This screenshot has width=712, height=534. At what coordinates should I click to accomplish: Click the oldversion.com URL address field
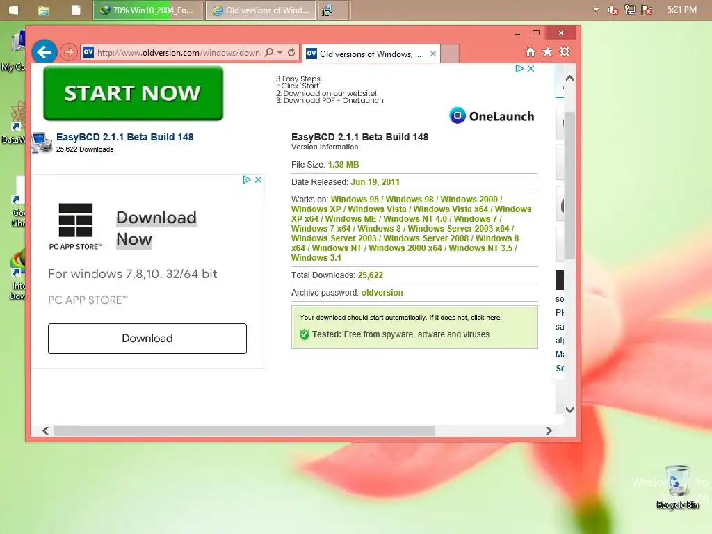point(179,53)
